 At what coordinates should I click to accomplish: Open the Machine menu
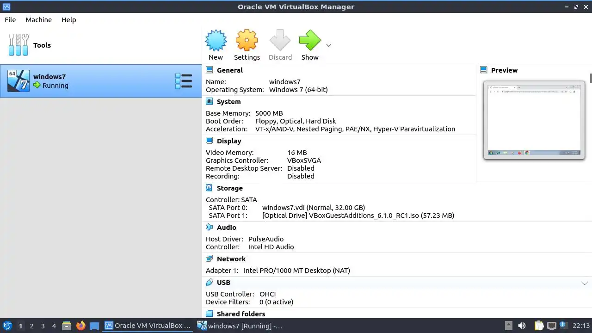[x=38, y=20]
